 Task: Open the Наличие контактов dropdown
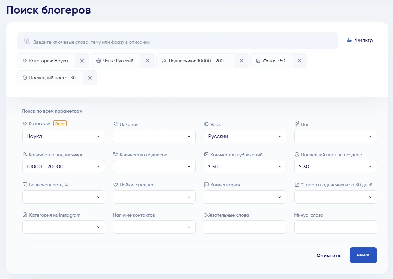(154, 227)
